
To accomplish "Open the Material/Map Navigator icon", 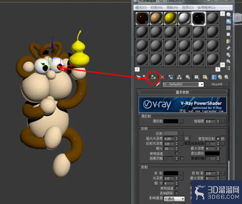I will pyautogui.click(x=229, y=68).
